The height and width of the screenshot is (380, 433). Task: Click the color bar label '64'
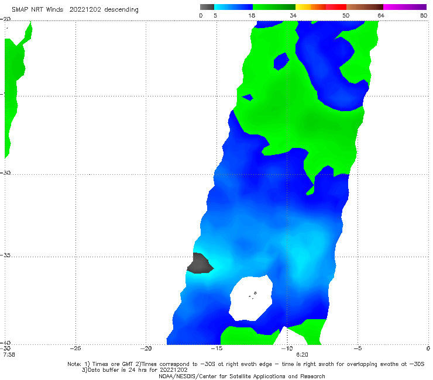[x=381, y=15]
